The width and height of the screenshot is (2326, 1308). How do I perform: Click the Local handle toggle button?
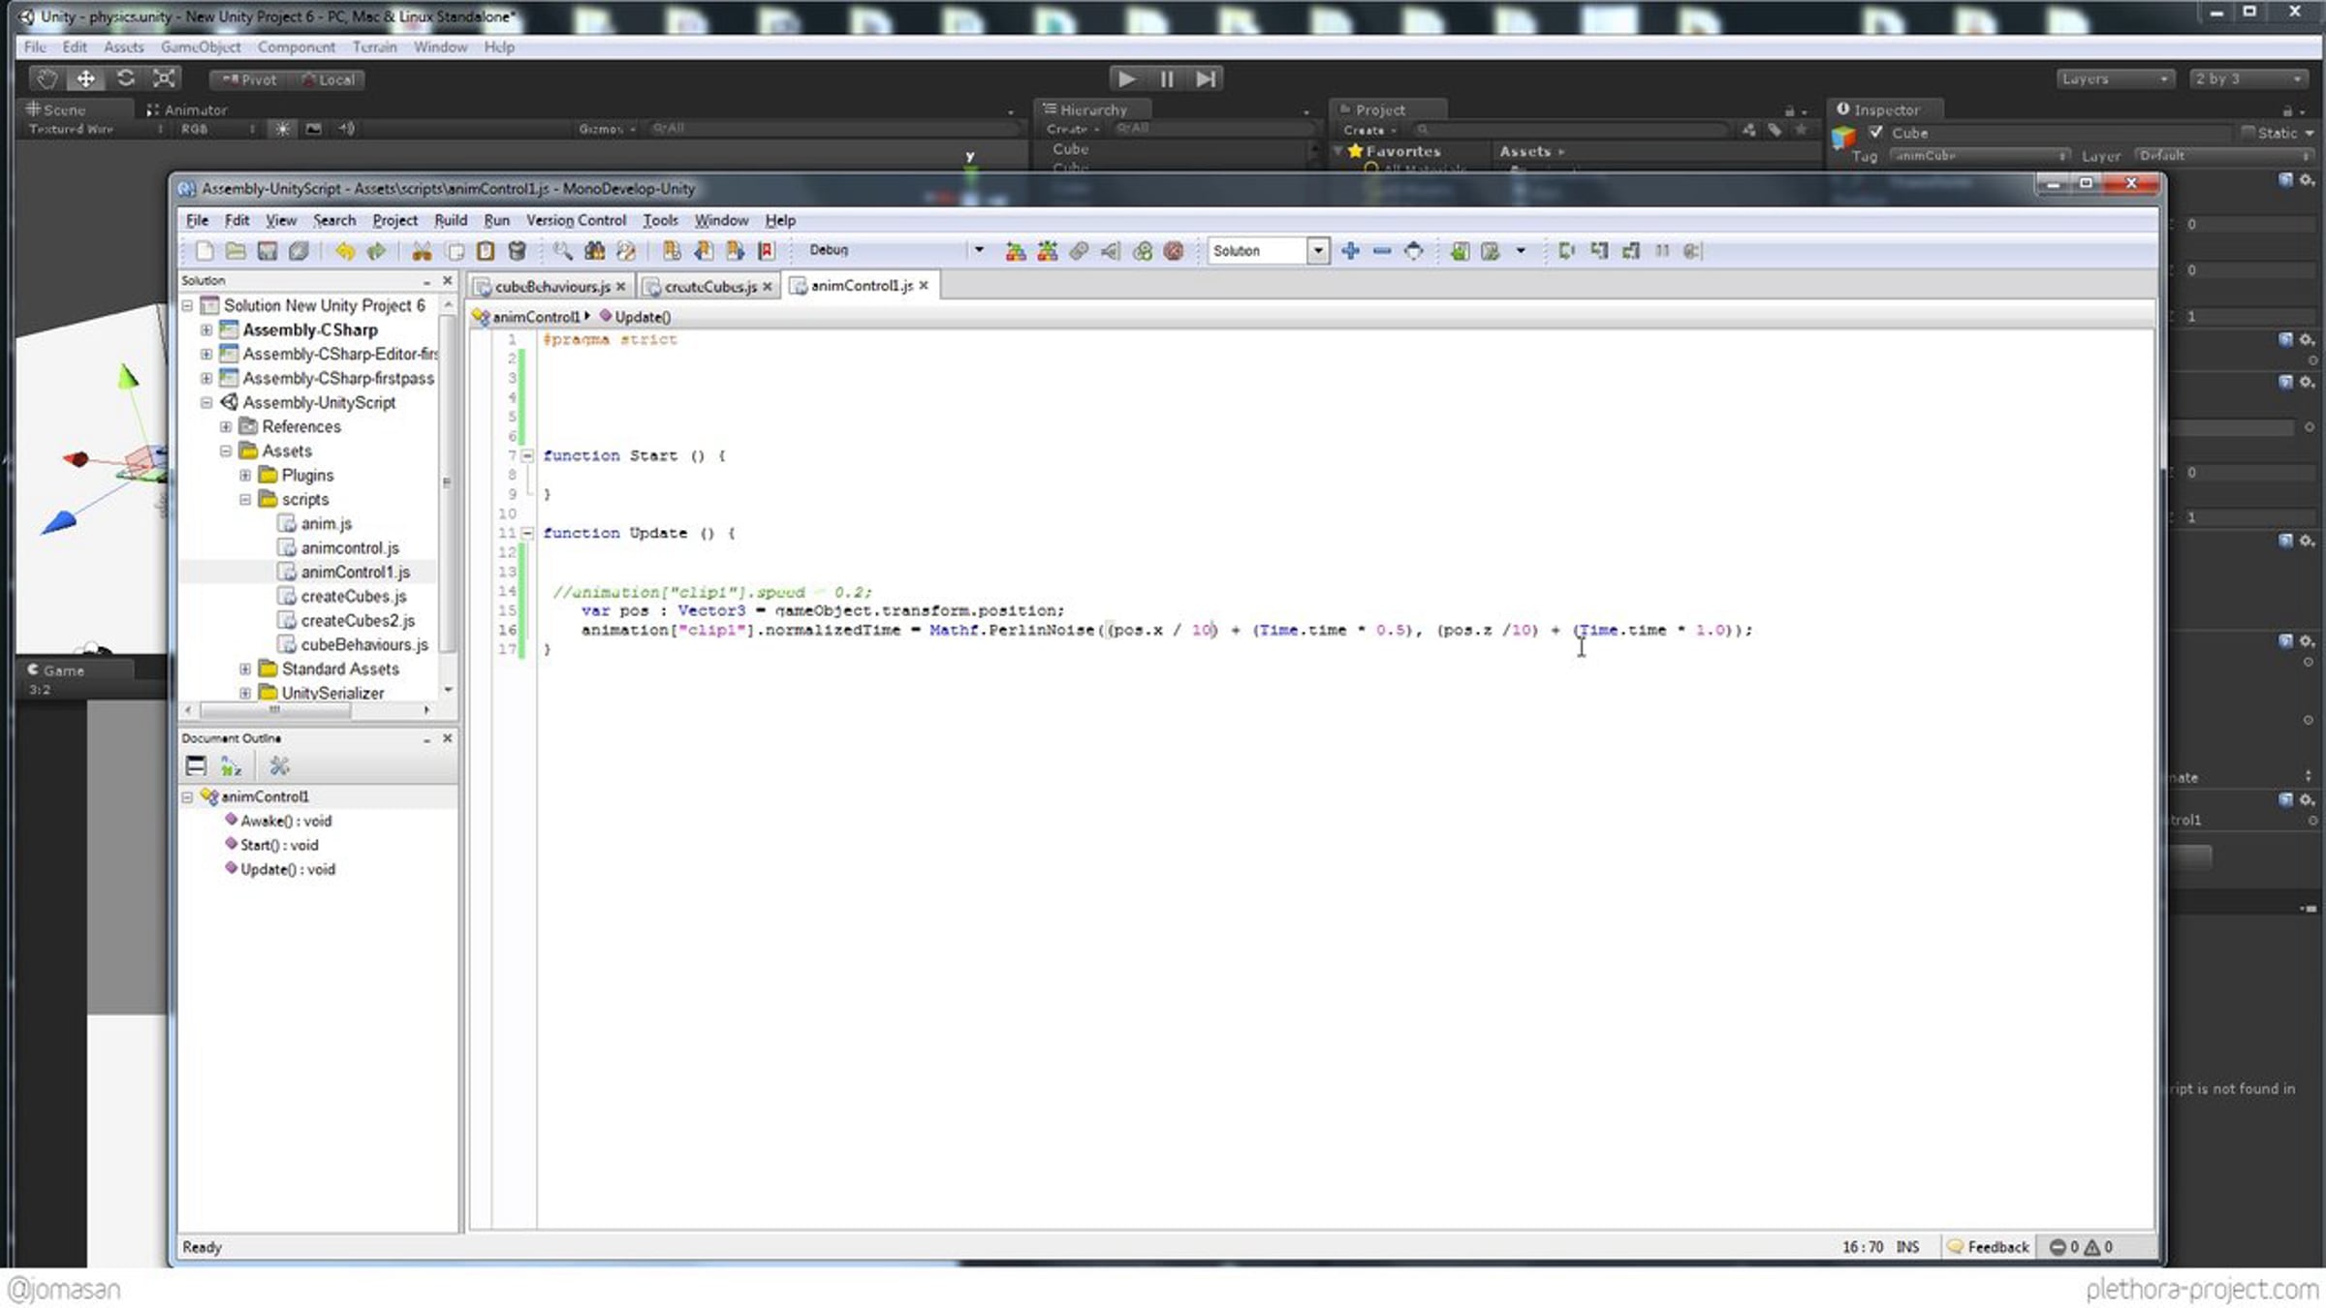point(330,80)
